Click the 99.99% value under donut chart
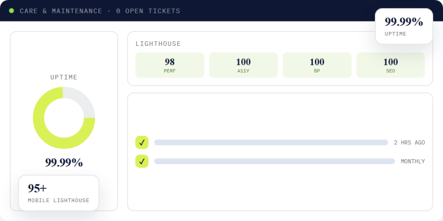 (64, 162)
